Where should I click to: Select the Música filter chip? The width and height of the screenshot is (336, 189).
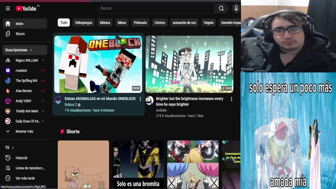click(x=105, y=23)
